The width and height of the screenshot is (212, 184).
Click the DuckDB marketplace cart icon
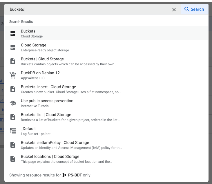pos(13,75)
